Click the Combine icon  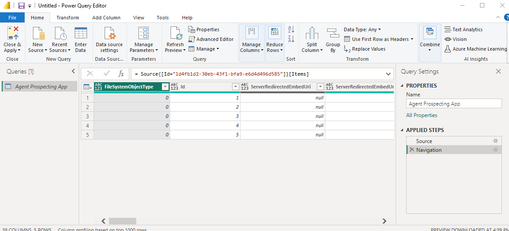pyautogui.click(x=430, y=32)
